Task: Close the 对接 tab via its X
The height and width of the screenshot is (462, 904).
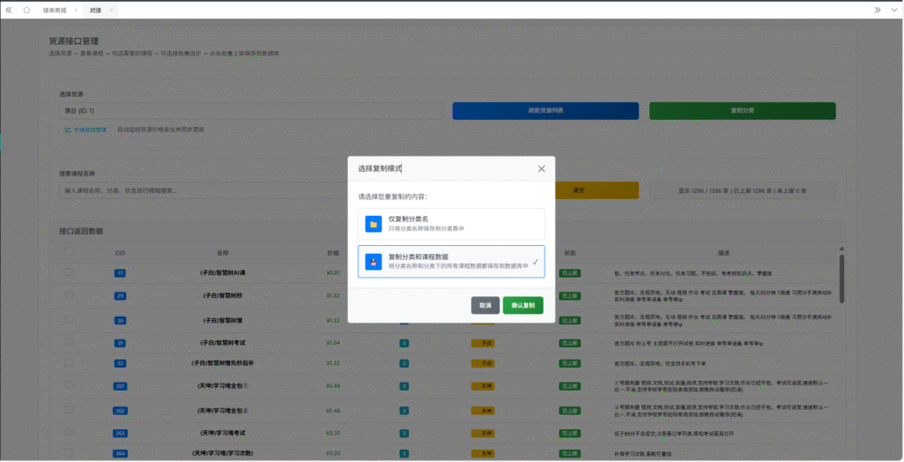Action: tap(111, 10)
